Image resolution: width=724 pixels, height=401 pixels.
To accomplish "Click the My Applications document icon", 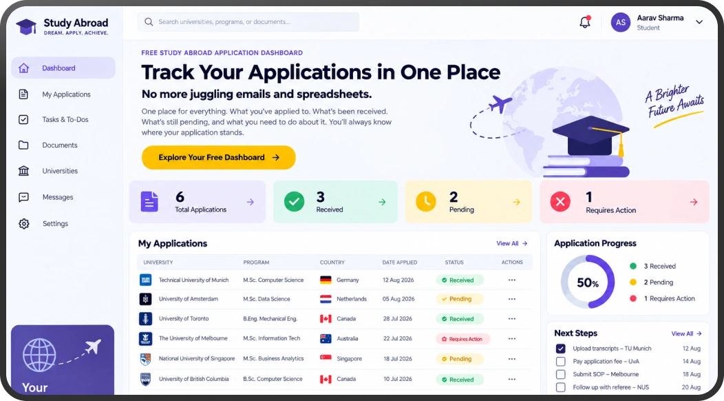I will [x=23, y=94].
